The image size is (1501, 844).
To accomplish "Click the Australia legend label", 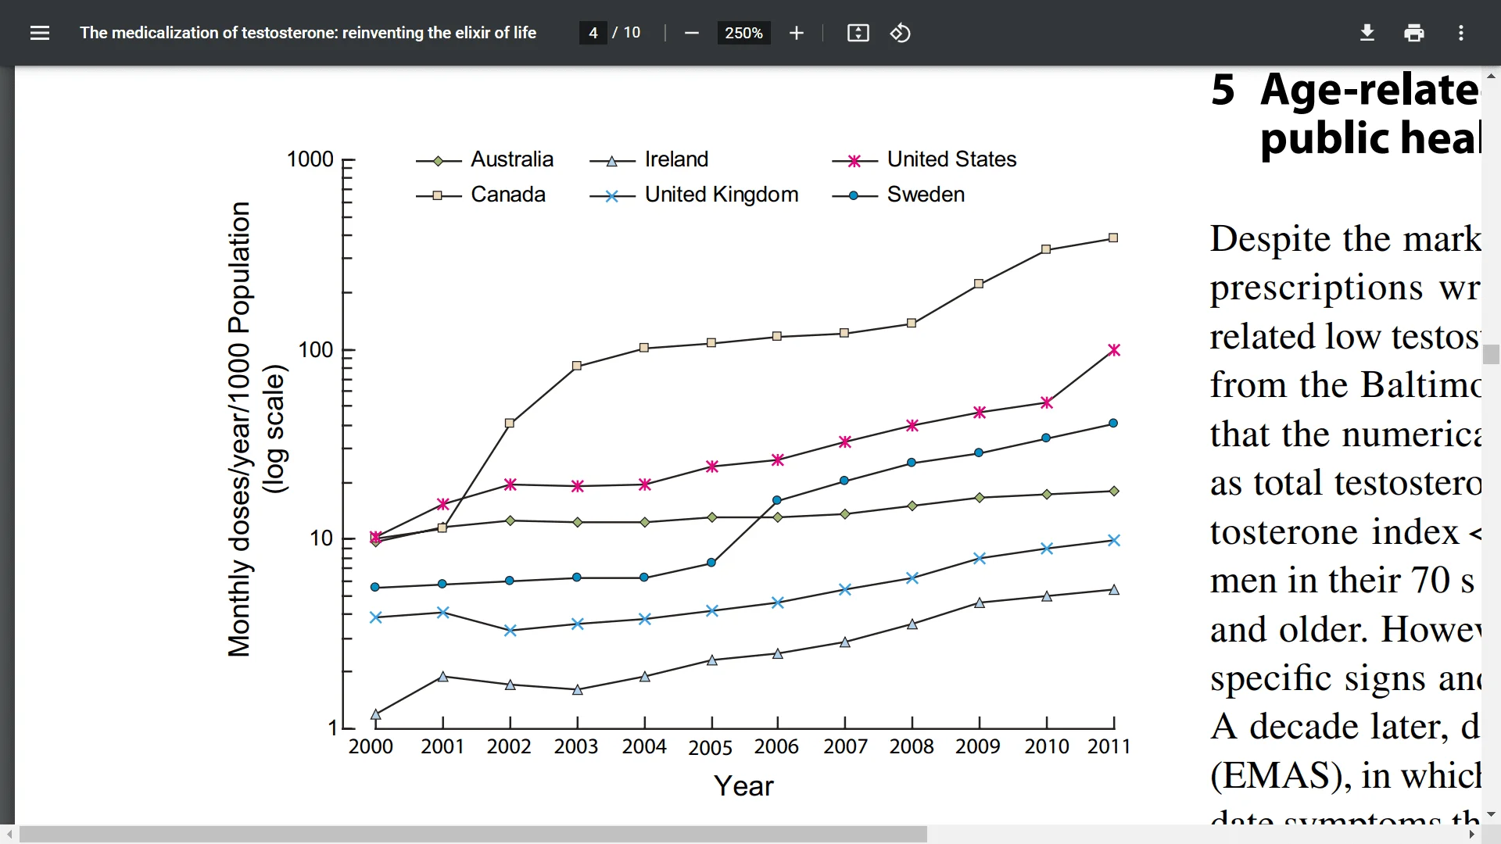I will pyautogui.click(x=512, y=159).
